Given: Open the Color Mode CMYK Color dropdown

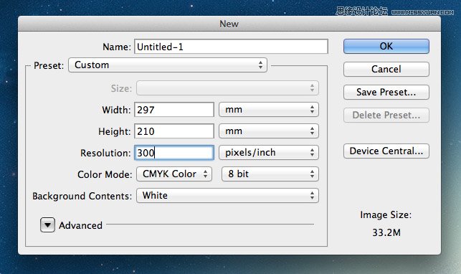Looking at the screenshot, I should [174, 174].
